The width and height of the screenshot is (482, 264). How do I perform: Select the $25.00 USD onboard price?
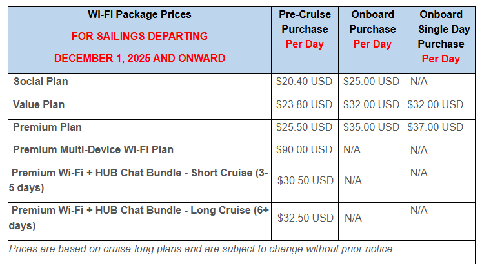(x=372, y=82)
